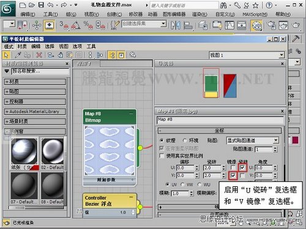This screenshot has height=229, width=306.
Task: Close the material/map browser panel
Action: pos(67,64)
